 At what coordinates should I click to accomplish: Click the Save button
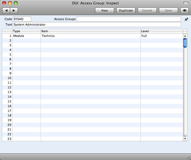point(169,11)
